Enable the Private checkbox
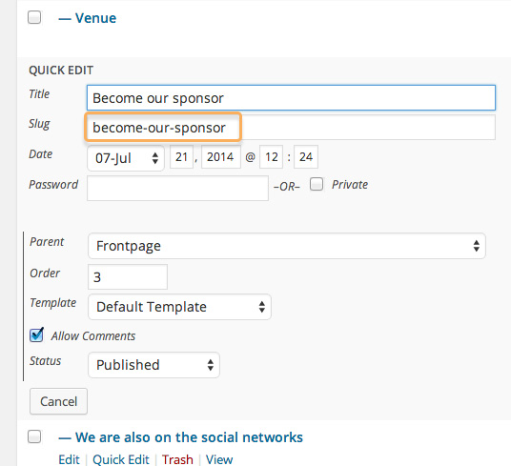Image resolution: width=511 pixels, height=466 pixels. [317, 184]
